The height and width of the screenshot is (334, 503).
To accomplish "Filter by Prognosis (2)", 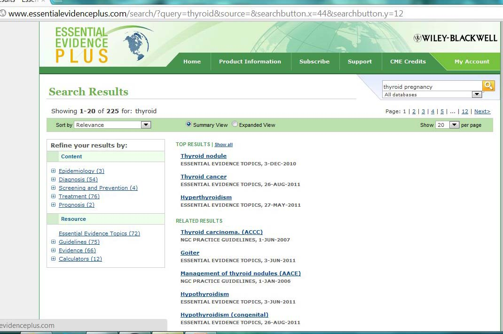I will (77, 204).
